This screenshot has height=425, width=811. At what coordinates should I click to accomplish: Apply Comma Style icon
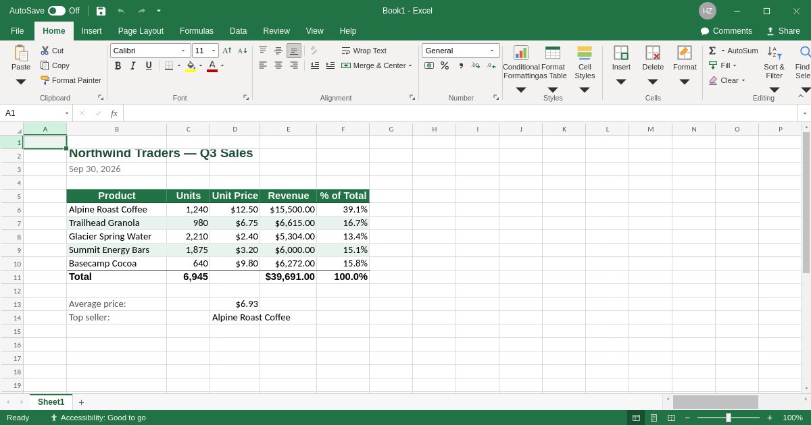point(461,65)
